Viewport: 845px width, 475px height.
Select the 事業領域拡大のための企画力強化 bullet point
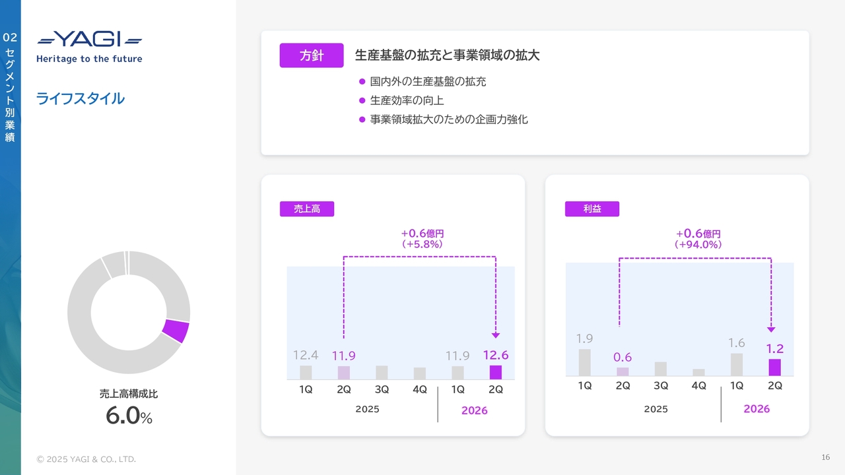tap(449, 120)
